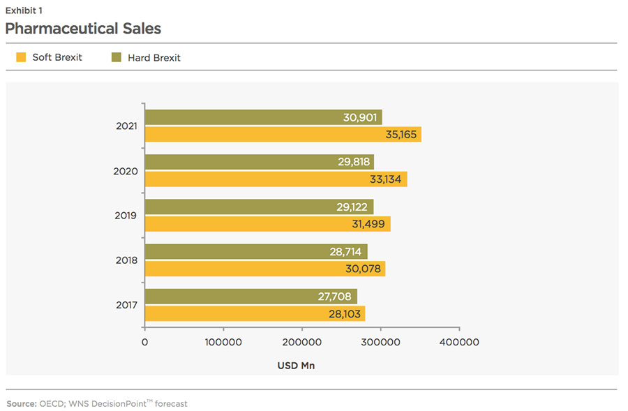
Task: Select the Soft Brexit legend label
Action: tap(57, 57)
